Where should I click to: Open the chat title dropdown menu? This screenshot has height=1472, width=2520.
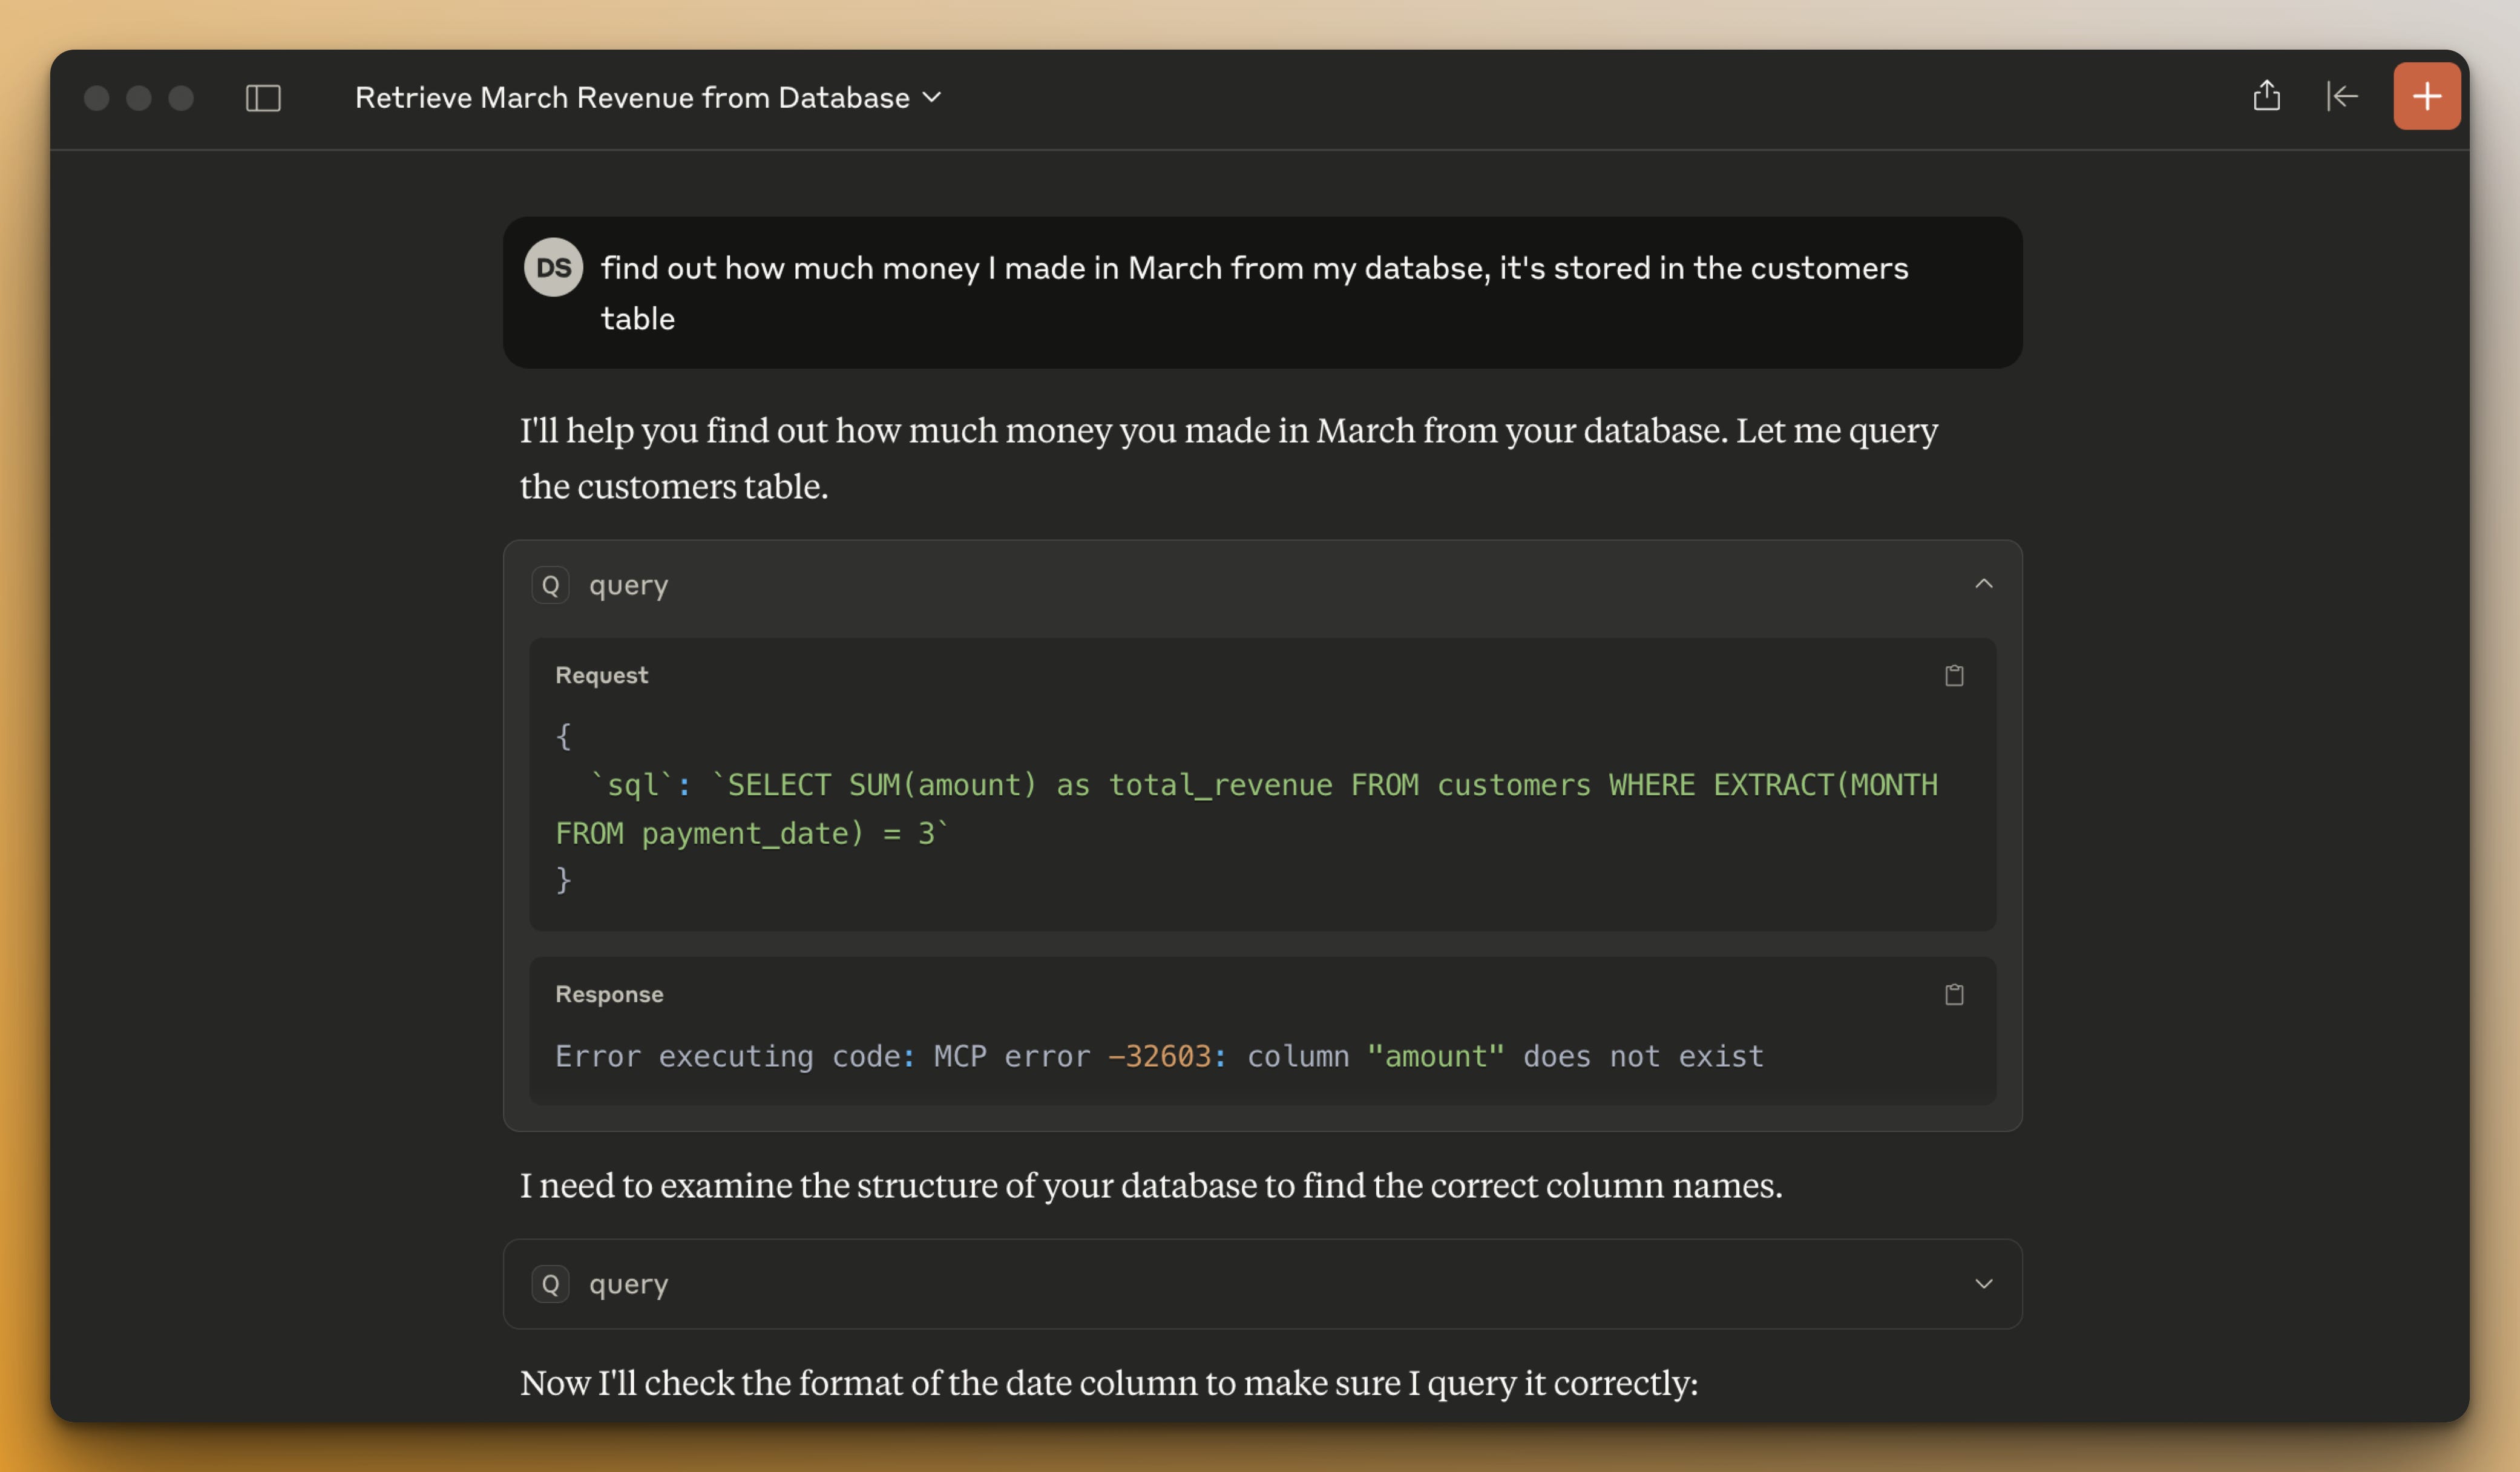point(932,98)
